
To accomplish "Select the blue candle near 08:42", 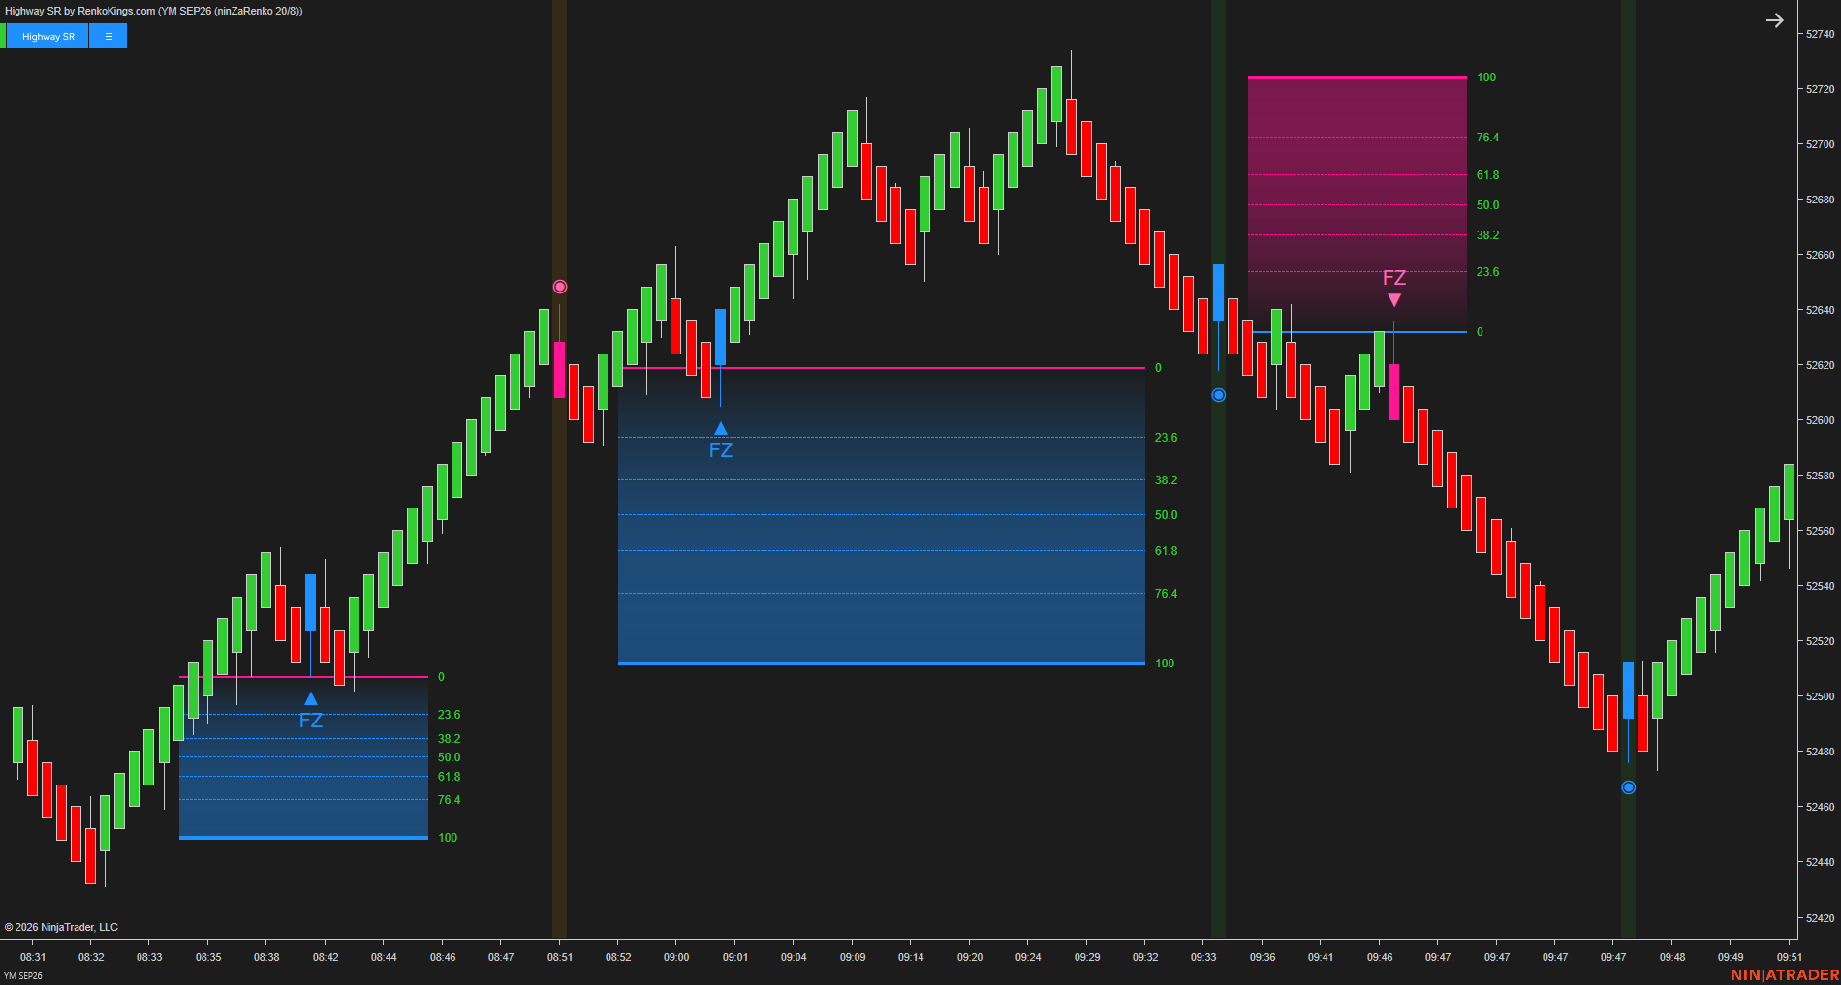I will [310, 602].
